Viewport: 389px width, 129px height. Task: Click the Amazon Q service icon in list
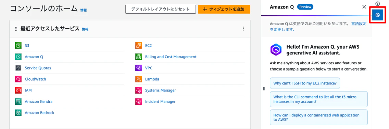(18, 57)
